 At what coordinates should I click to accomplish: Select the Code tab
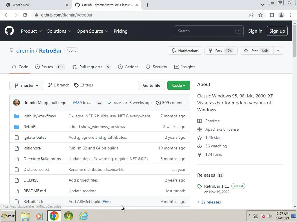(x=20, y=67)
